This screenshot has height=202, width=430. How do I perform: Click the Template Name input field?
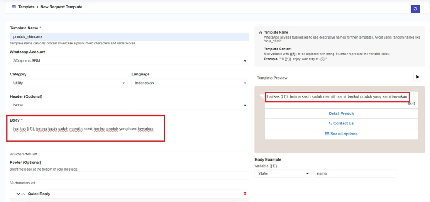click(129, 37)
